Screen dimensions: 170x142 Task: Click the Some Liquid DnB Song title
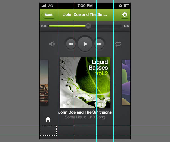85,117
